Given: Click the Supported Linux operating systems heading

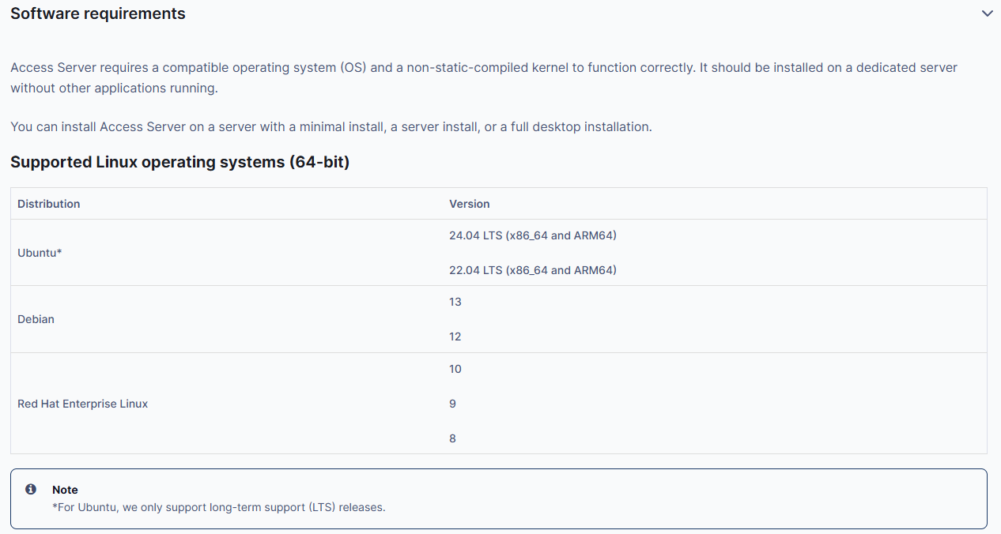Looking at the screenshot, I should (179, 162).
